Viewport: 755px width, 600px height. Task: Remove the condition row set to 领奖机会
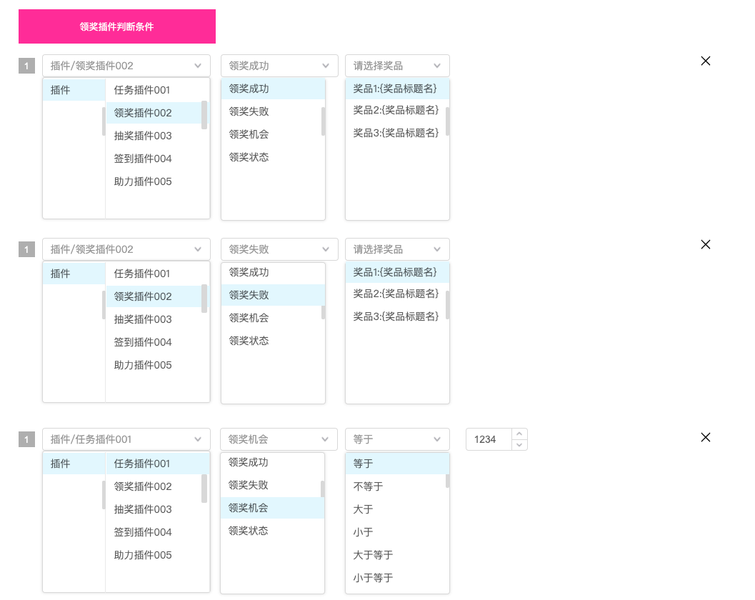tap(706, 437)
